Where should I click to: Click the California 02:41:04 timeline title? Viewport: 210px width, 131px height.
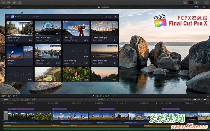click(x=105, y=100)
